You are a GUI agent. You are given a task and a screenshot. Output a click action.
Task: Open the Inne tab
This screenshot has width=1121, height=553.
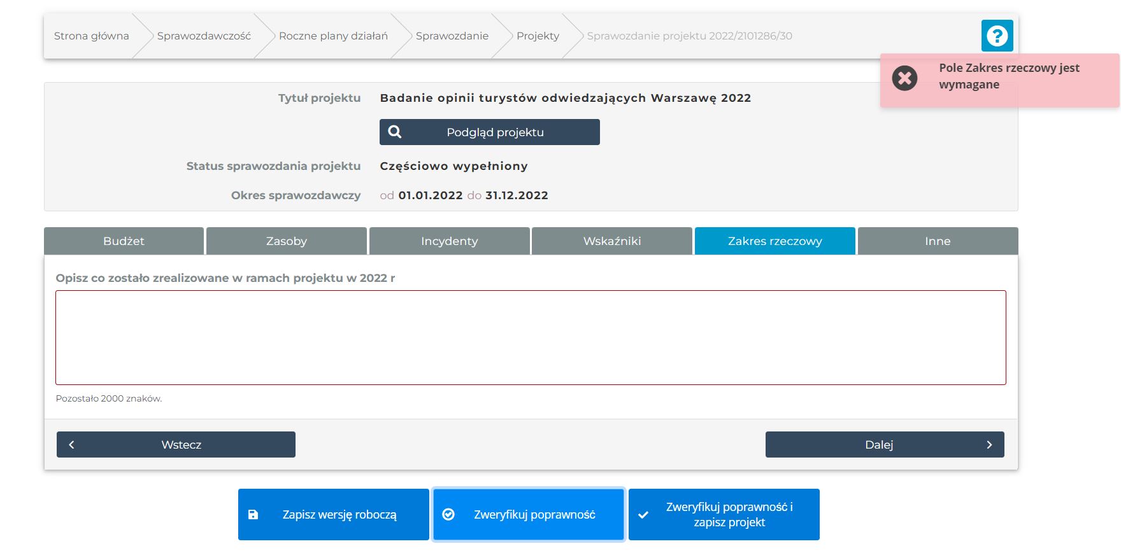click(938, 241)
